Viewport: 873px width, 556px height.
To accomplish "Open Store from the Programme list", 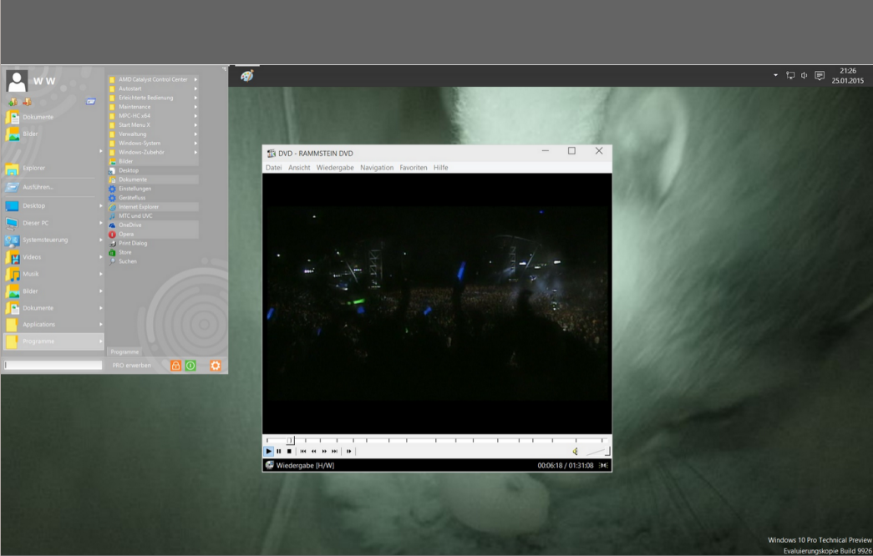I will pos(153,252).
